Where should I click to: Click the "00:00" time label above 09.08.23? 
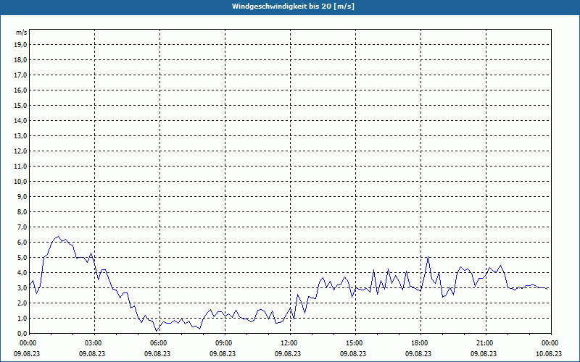click(28, 343)
